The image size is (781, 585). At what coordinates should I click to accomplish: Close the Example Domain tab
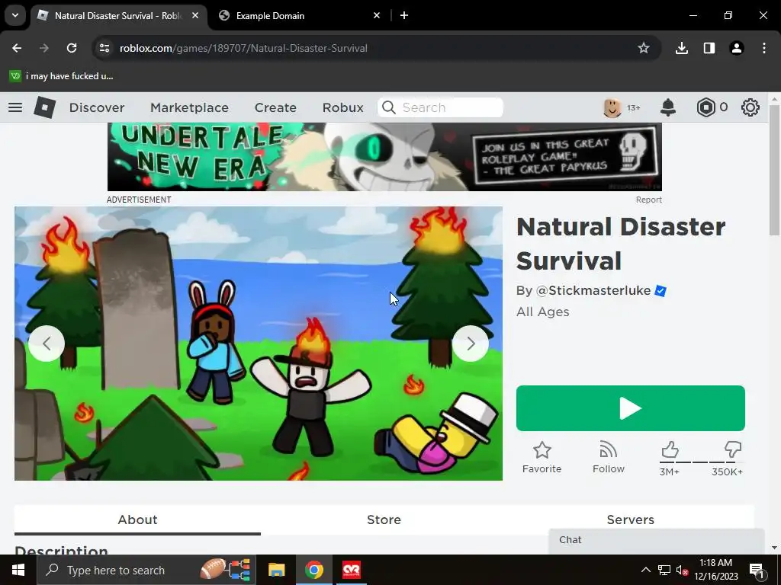[377, 15]
